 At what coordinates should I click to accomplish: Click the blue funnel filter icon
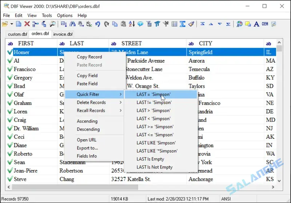tap(157, 24)
